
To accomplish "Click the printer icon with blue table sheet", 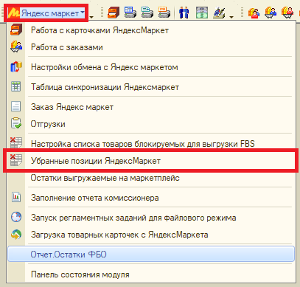I will pos(130,13).
